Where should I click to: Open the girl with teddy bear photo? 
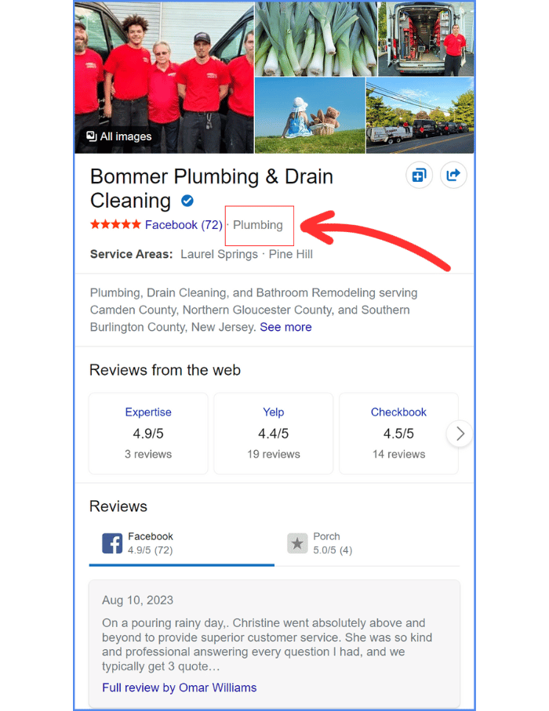click(310, 115)
